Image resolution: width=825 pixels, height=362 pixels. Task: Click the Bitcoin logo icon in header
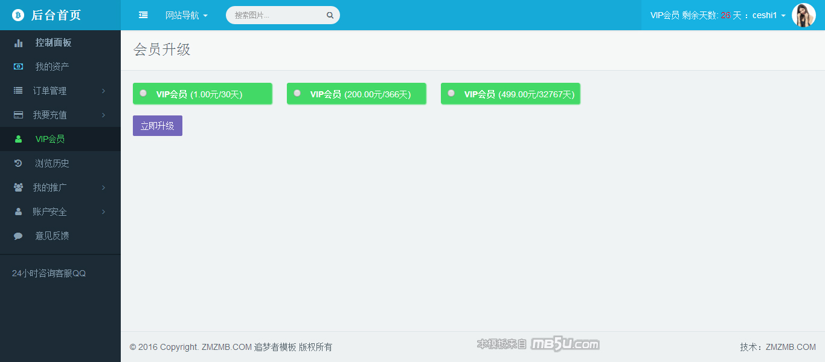coord(18,15)
